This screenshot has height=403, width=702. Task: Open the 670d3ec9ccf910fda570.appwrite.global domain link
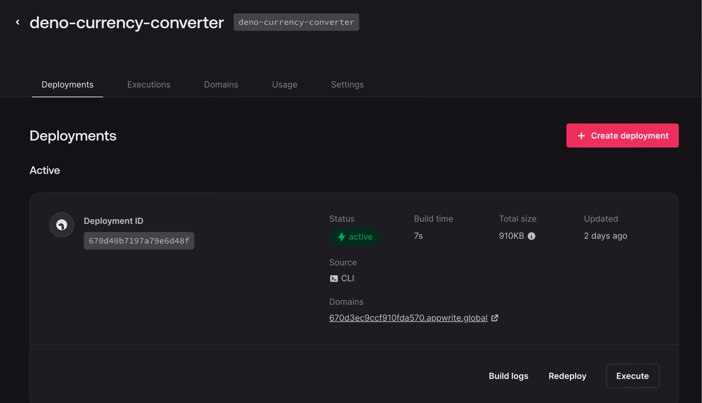point(408,318)
